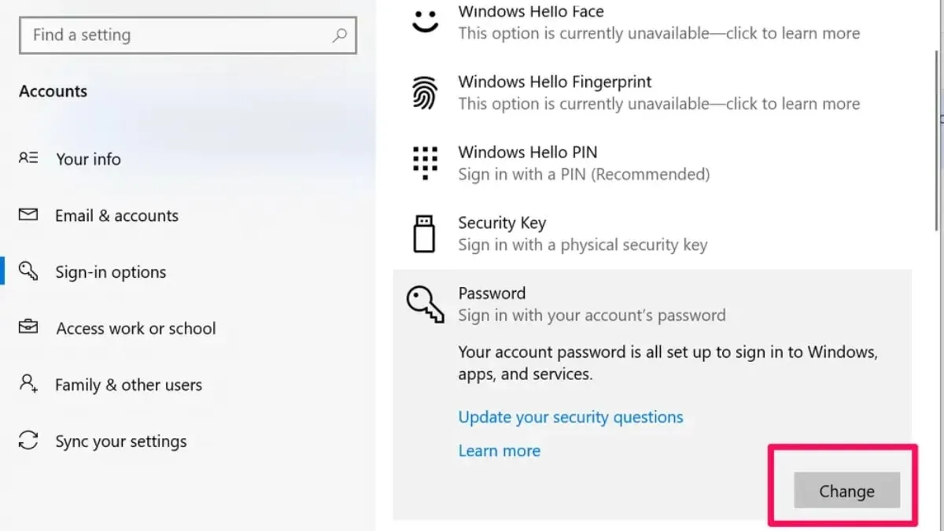Click the Your info person icon
The image size is (944, 531).
click(x=28, y=158)
